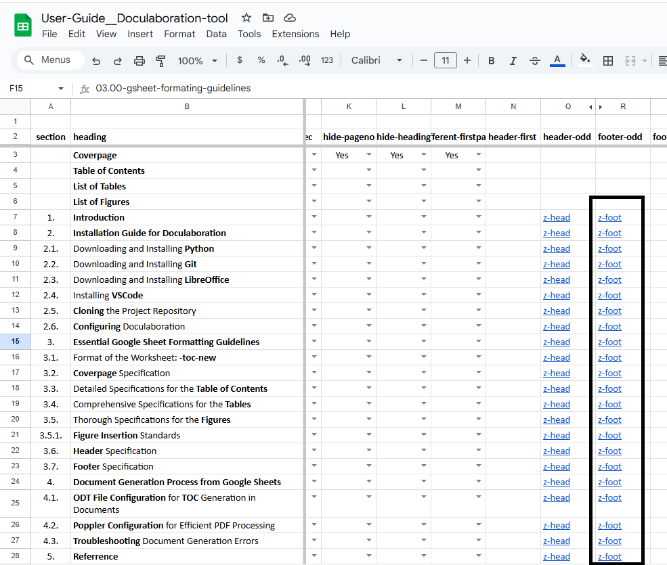Open the Tools menu

click(249, 34)
